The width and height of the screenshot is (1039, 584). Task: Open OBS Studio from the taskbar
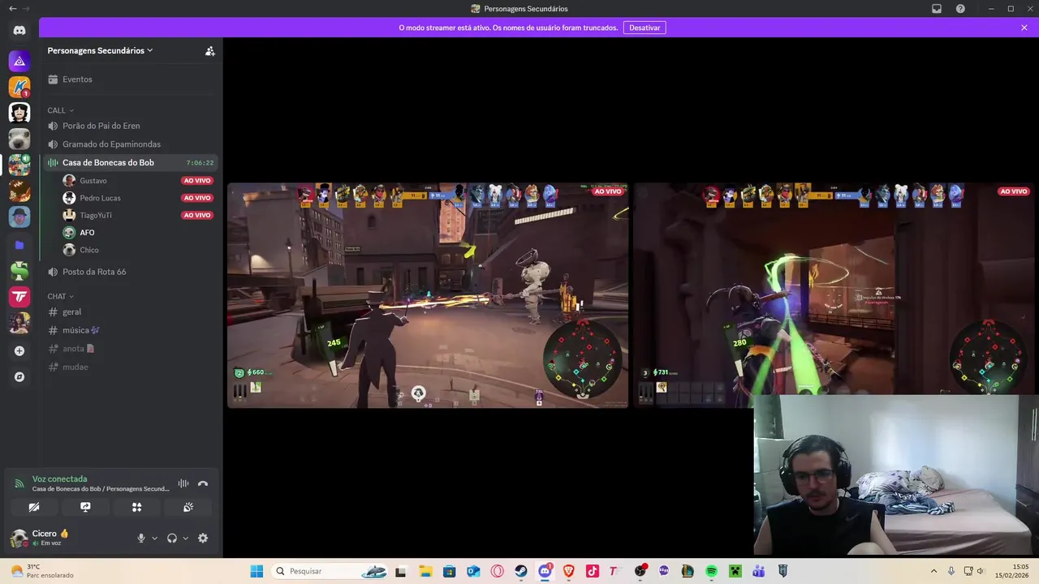[x=640, y=571]
